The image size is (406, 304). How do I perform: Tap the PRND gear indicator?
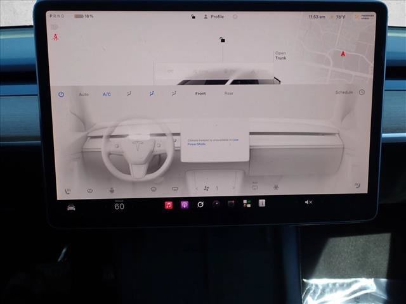pyautogui.click(x=57, y=16)
